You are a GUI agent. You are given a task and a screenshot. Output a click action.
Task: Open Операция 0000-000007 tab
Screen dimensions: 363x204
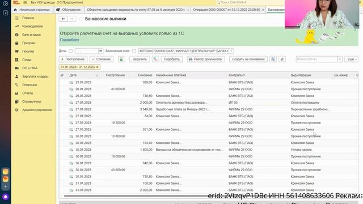tap(226, 10)
